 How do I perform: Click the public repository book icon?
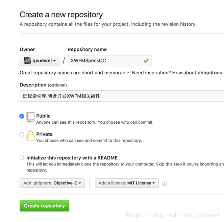[30, 117]
